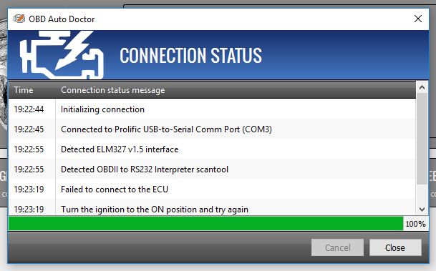Click the 19:22:44 timestamp cell
Image resolution: width=436 pixels, height=271 pixels.
[x=29, y=109]
